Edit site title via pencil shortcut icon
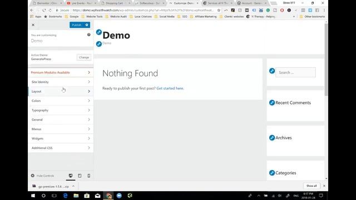Image resolution: width=356 pixels, height=200 pixels. click(x=99, y=32)
